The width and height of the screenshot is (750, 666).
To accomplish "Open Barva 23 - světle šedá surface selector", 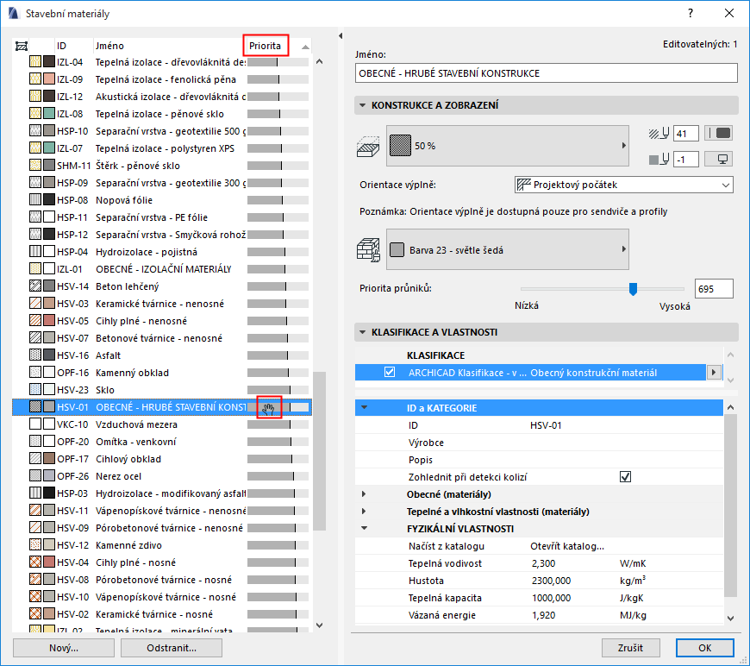I will pos(508,249).
